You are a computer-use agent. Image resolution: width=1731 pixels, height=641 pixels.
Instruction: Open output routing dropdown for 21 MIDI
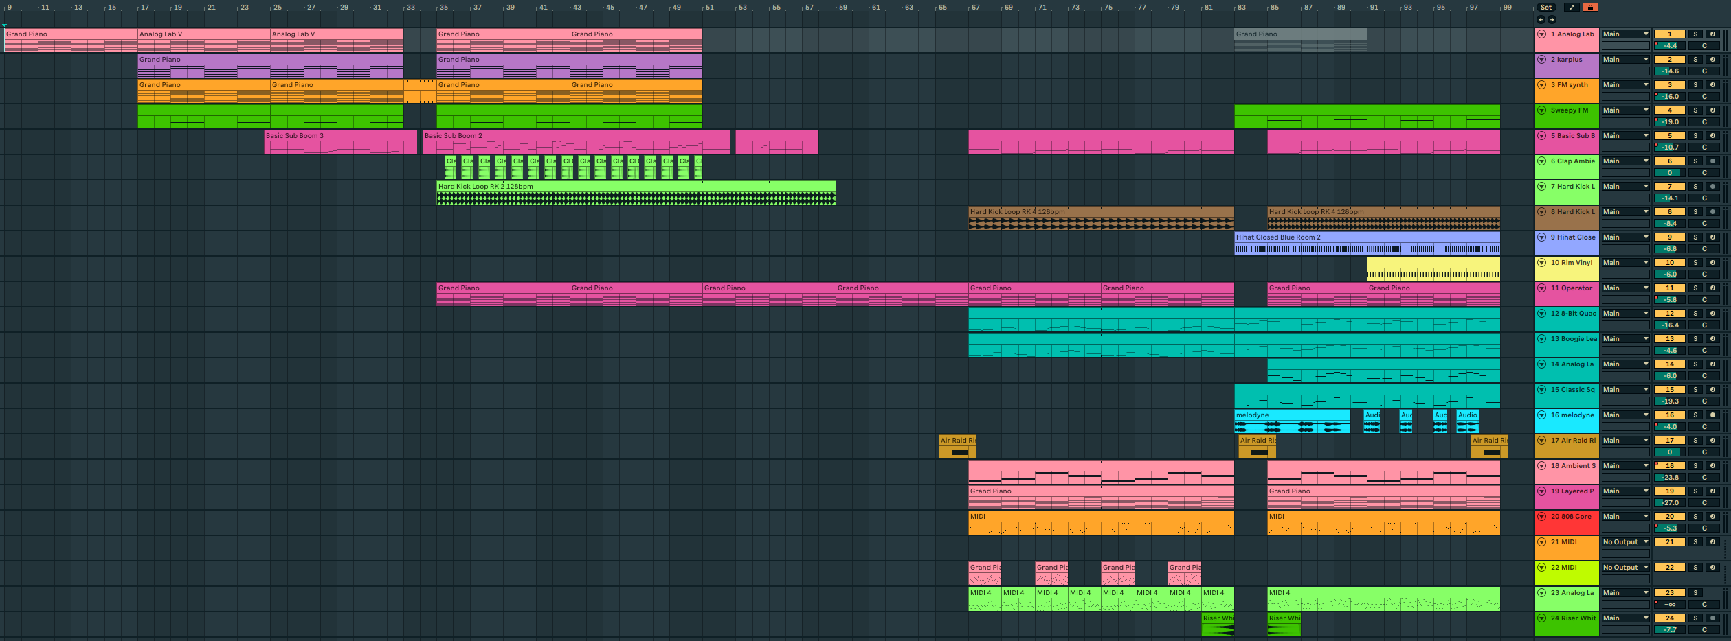1625,542
